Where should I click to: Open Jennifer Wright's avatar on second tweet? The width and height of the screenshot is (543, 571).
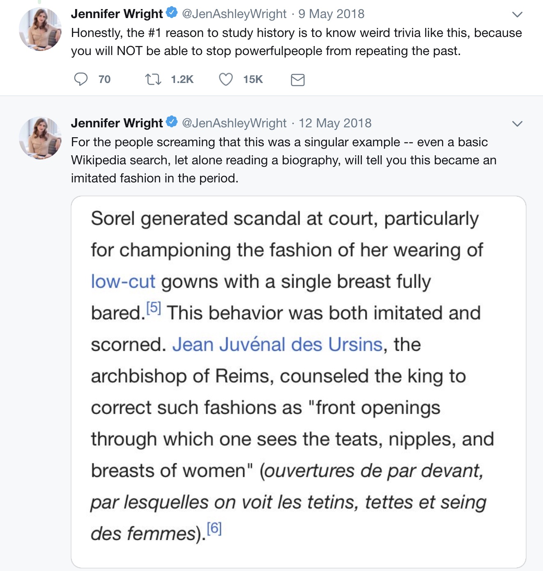point(40,138)
